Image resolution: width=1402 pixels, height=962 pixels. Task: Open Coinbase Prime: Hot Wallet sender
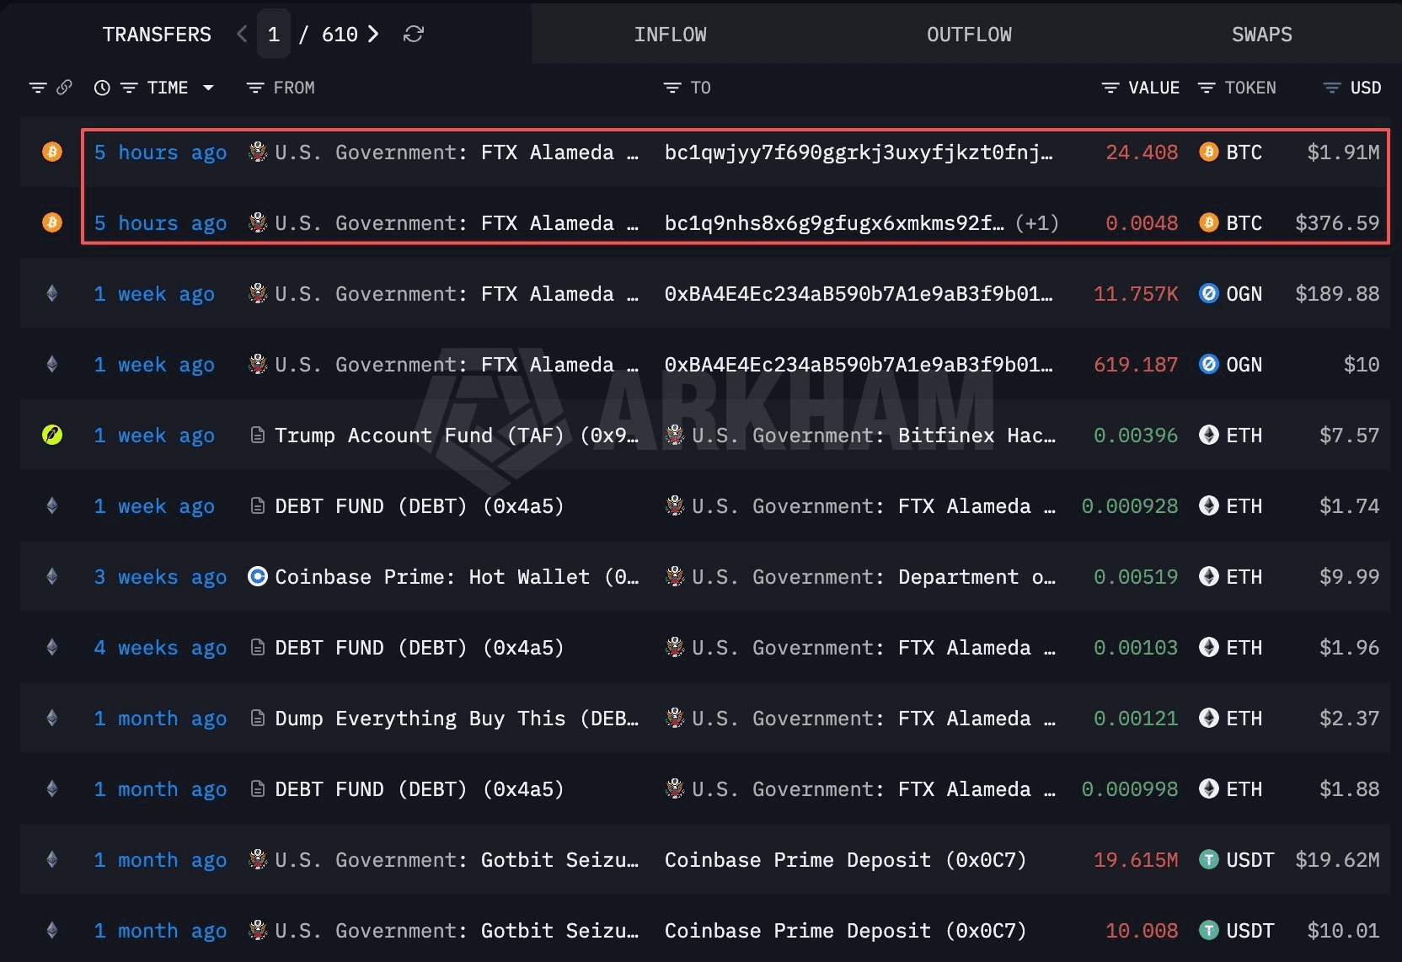tap(457, 577)
